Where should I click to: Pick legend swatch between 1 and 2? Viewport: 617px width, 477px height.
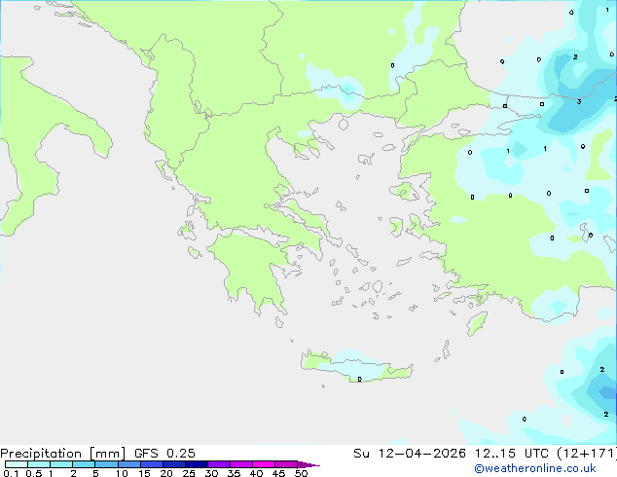[61, 464]
